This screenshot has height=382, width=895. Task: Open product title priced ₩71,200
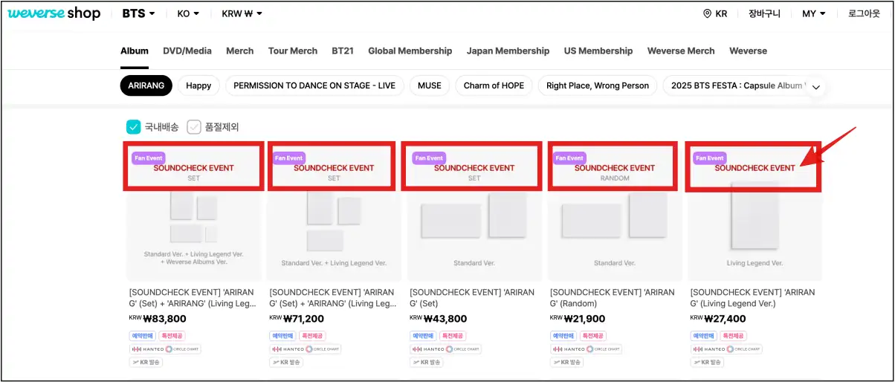pyautogui.click(x=333, y=298)
